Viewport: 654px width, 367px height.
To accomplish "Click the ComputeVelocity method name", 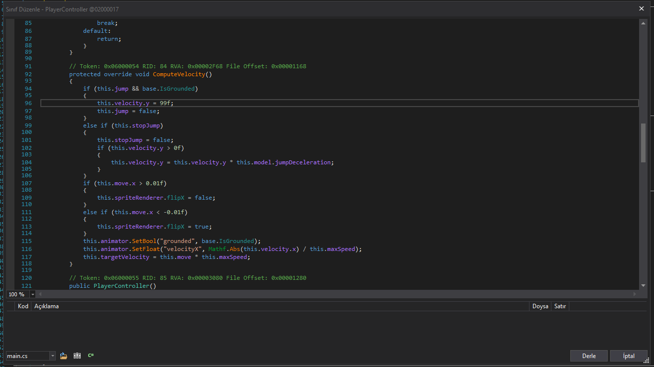I will [179, 74].
